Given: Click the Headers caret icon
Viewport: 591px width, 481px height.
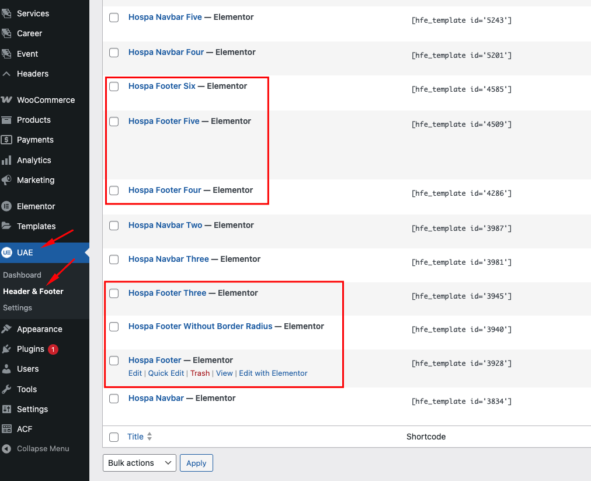Looking at the screenshot, I should click(x=6, y=74).
